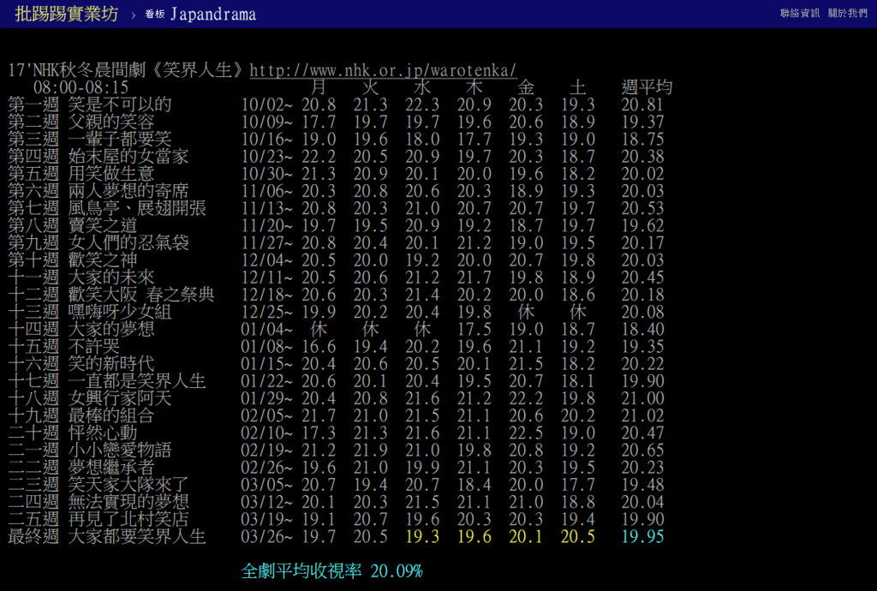Click the date 01/04~ in week fourteen
The height and width of the screenshot is (591, 877).
point(267,330)
